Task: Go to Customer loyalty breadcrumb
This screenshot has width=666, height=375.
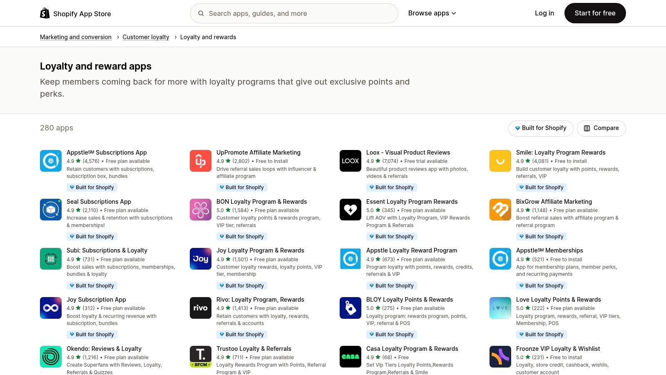Action: (146, 37)
